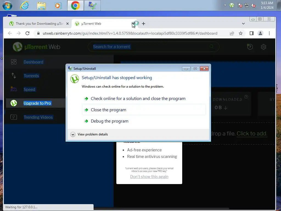
Task: Open Trending Videos in the sidebar
Action: click(38, 117)
